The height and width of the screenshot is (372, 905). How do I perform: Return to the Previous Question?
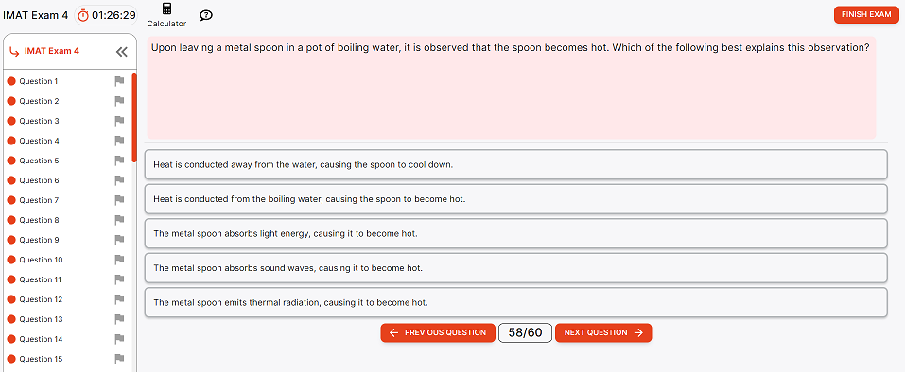438,333
